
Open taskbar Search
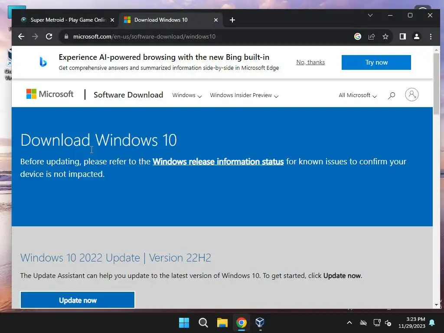pos(203,323)
